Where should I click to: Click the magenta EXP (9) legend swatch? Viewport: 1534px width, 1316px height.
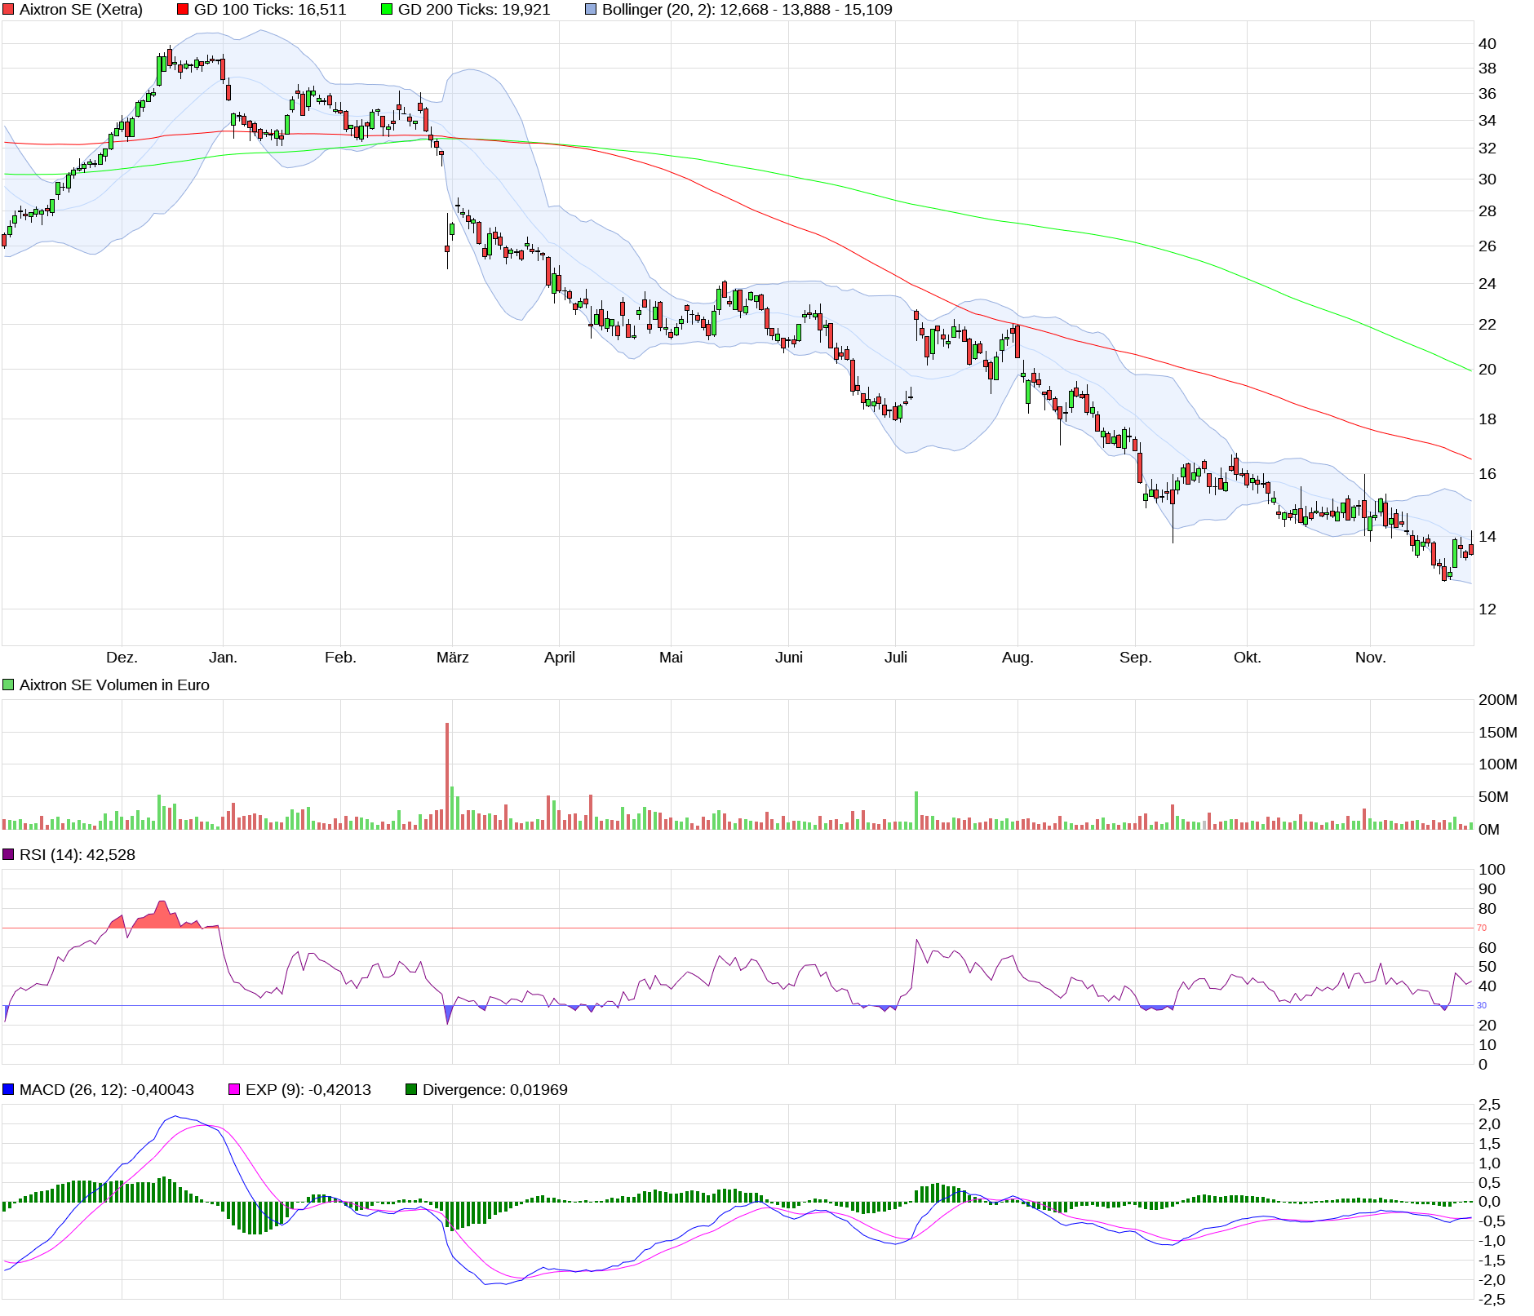tap(234, 1090)
